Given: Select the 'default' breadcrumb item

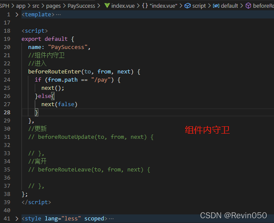Looking at the screenshot, I should click(x=229, y=6).
